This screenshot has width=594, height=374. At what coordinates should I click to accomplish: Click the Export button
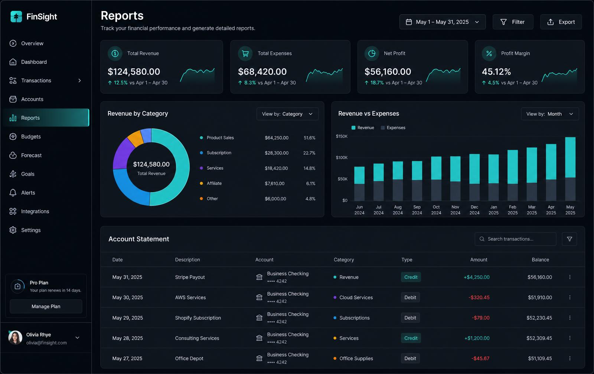coord(561,22)
